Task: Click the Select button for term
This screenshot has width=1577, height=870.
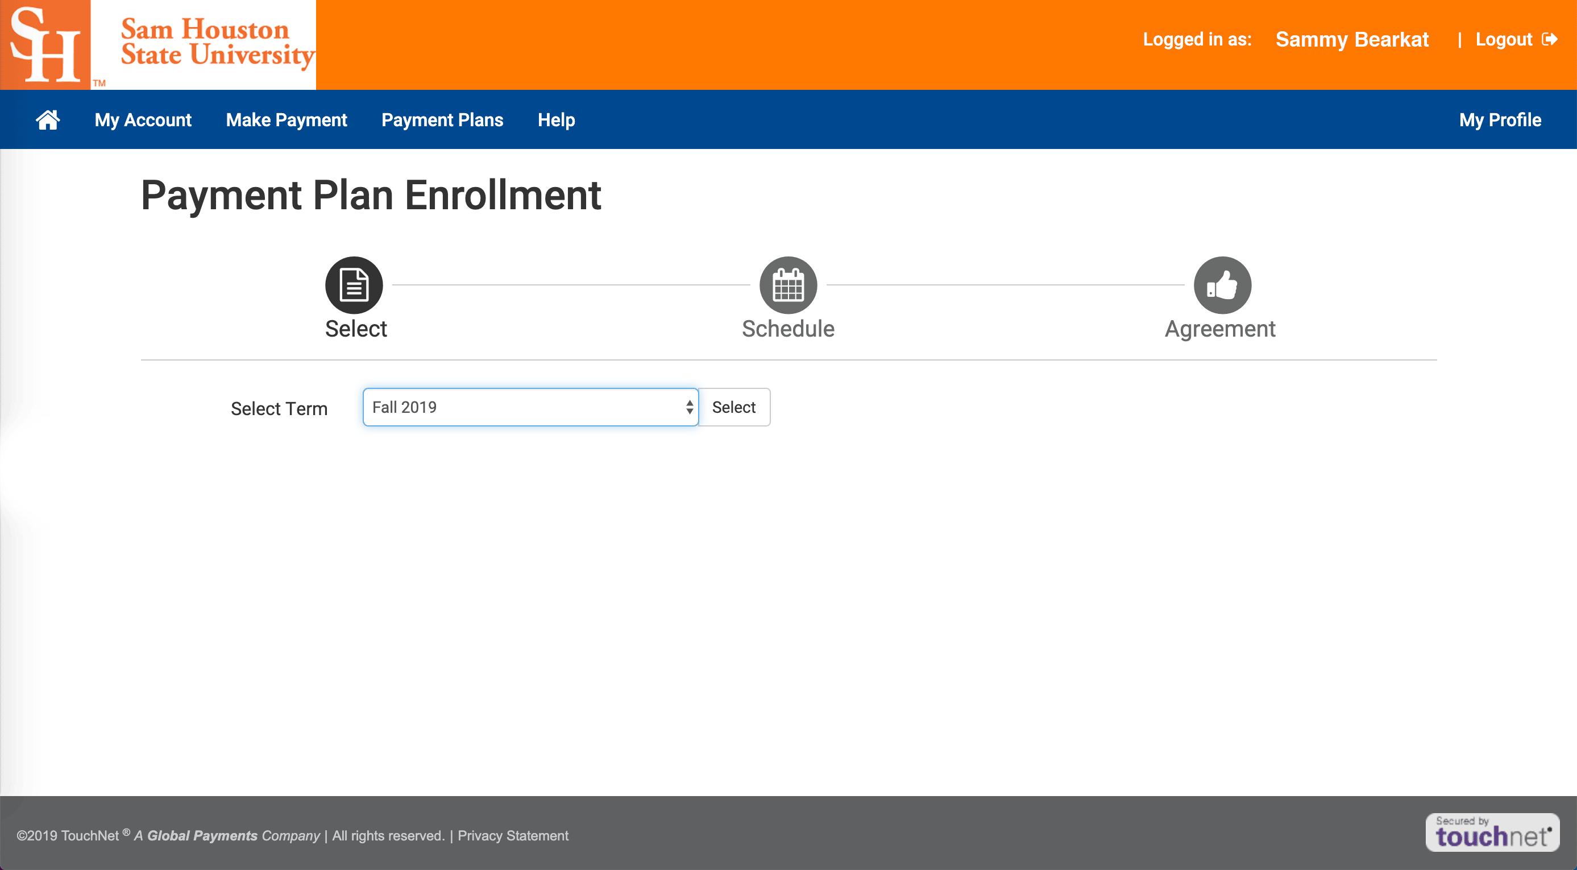Action: tap(733, 407)
